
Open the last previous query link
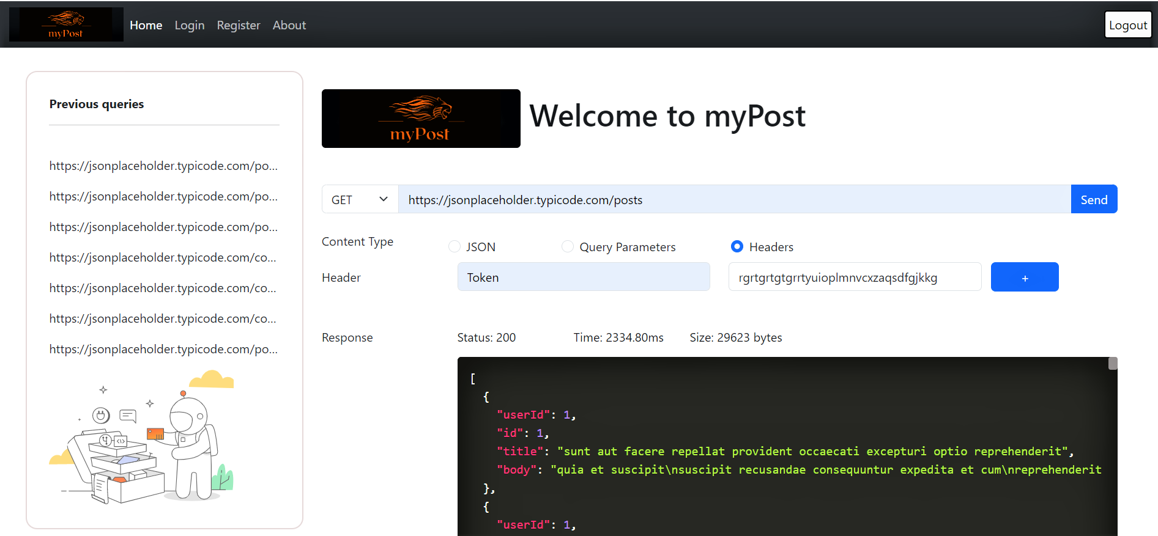coord(164,349)
